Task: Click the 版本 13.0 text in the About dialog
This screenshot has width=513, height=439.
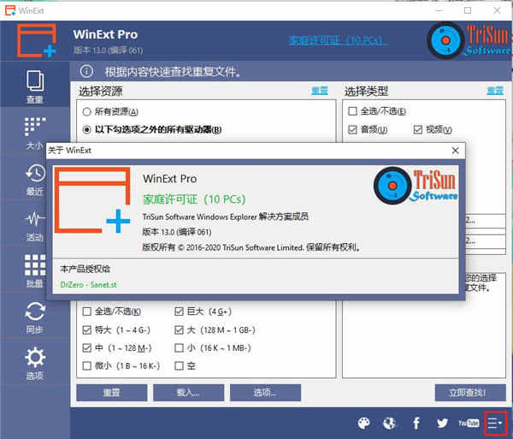Action: (x=177, y=232)
